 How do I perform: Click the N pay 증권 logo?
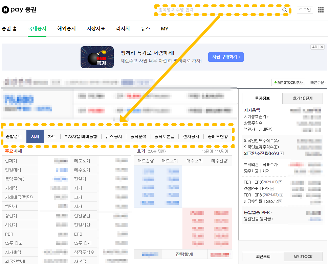[19, 9]
